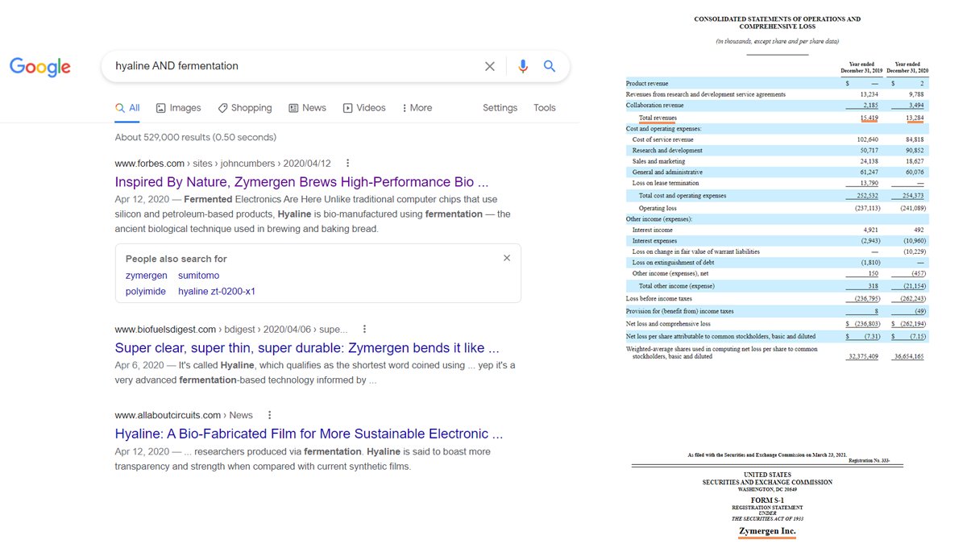Click the Collaboration revenue row label
Viewport: 967px width, 544px height.
pyautogui.click(x=654, y=105)
